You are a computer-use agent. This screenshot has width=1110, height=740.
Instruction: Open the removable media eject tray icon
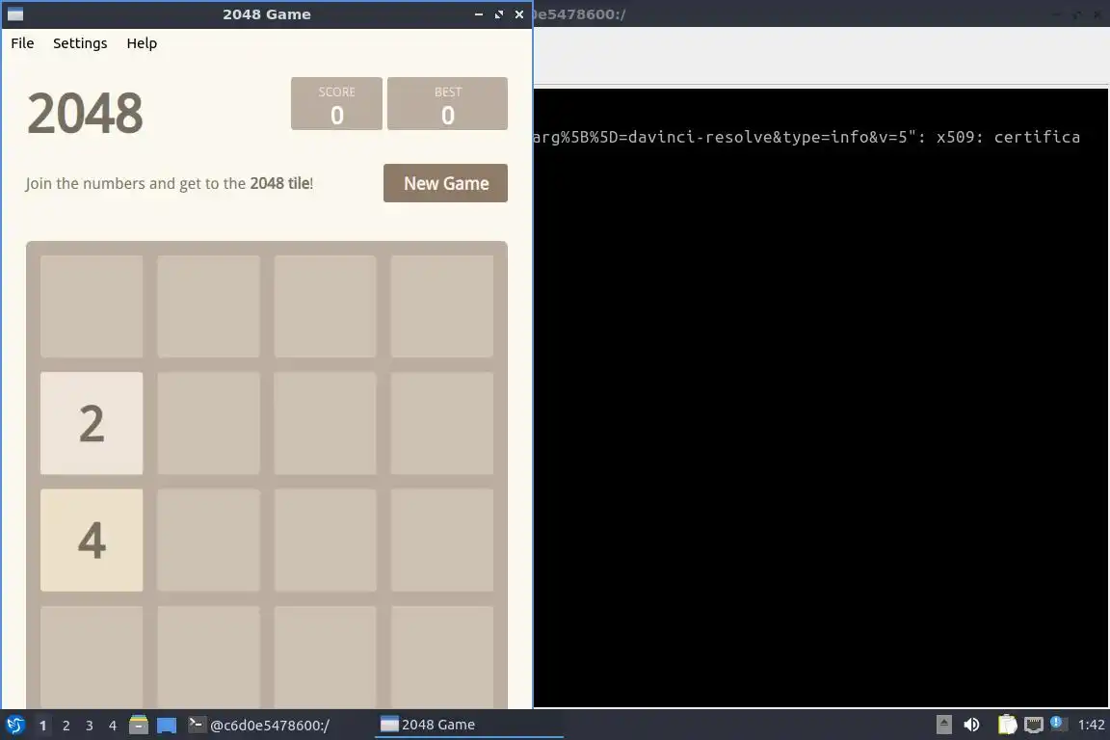[x=943, y=725]
